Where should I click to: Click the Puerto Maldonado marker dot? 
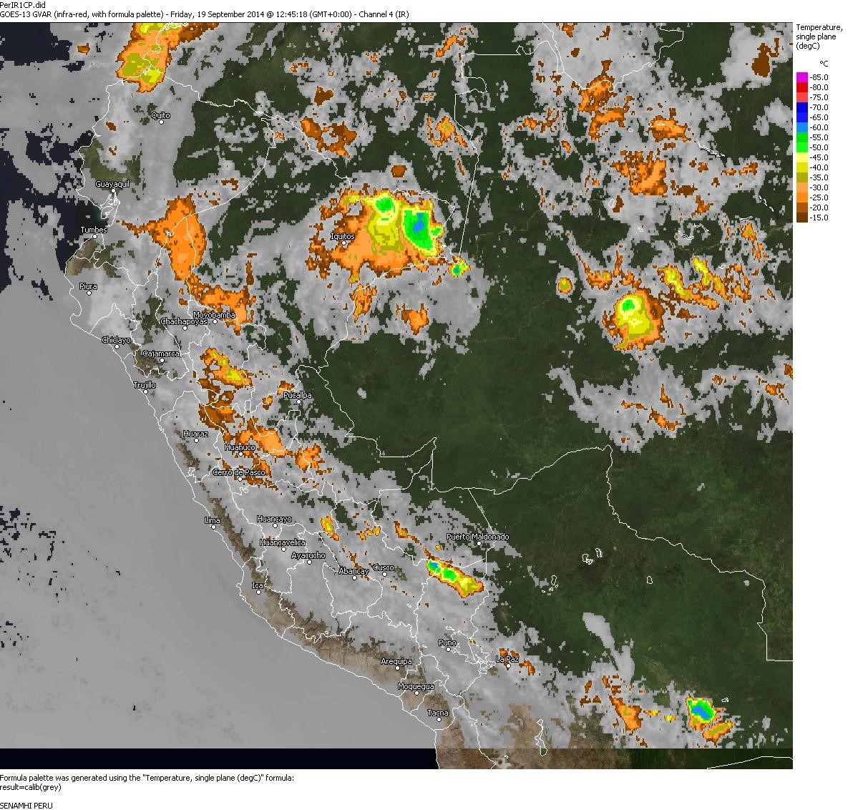click(x=479, y=544)
